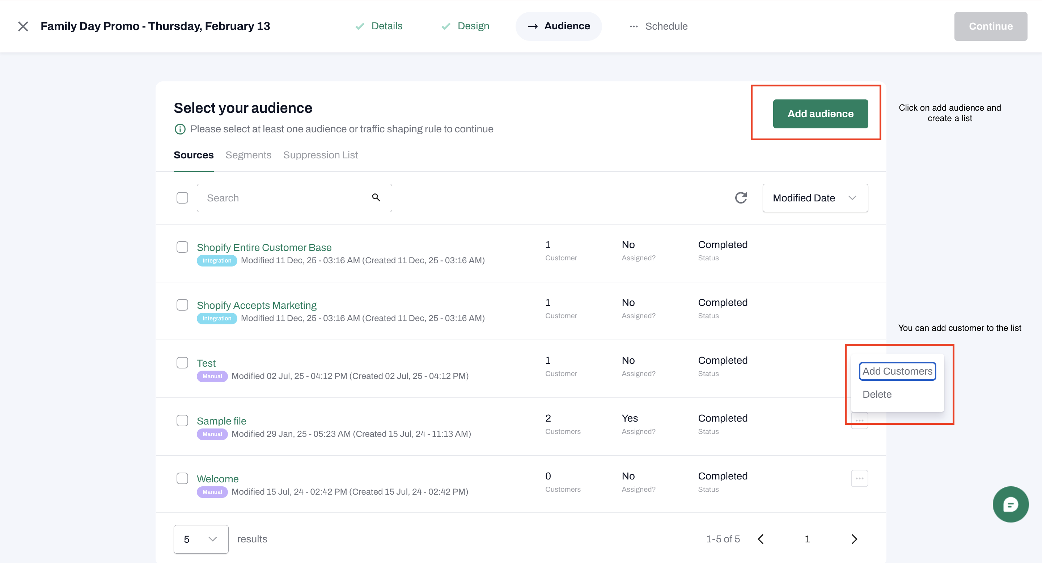Go to next results page arrow
This screenshot has height=563, width=1042.
pyautogui.click(x=854, y=539)
